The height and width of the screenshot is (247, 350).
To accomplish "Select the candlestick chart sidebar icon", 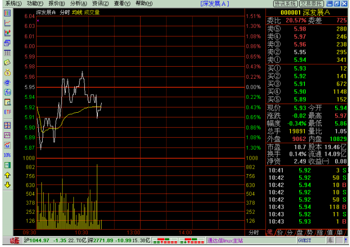I will [x=7, y=33].
